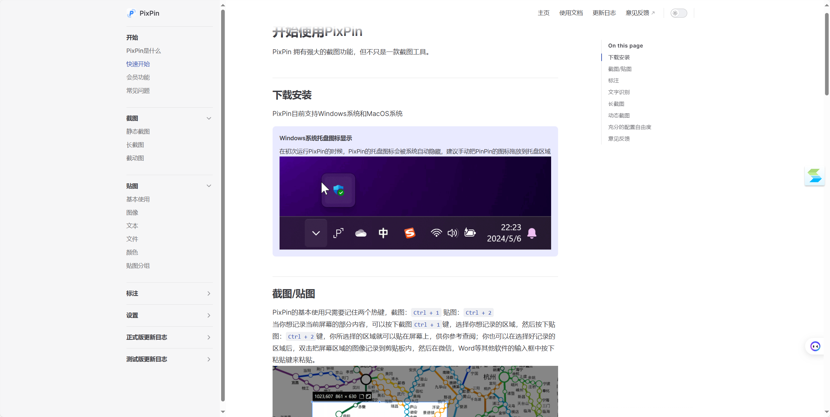Expand the 设置 sidebar section
Screen dimensions: 830x417
click(209, 315)
